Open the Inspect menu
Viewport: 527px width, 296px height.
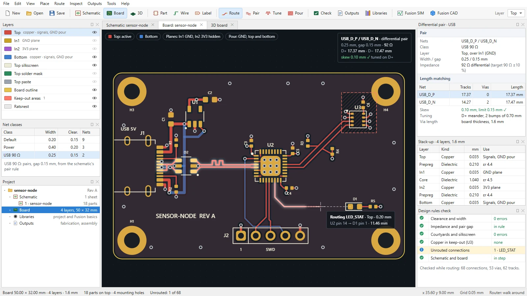(x=76, y=4)
